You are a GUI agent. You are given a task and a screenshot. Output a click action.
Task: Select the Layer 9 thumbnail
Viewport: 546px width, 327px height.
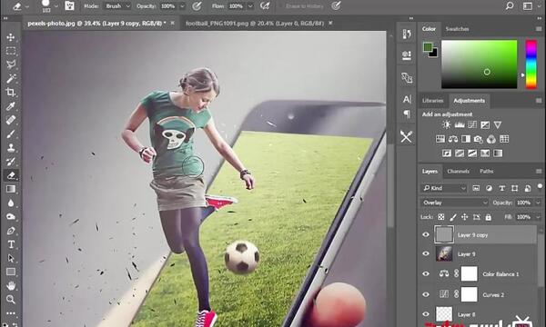[444, 253]
